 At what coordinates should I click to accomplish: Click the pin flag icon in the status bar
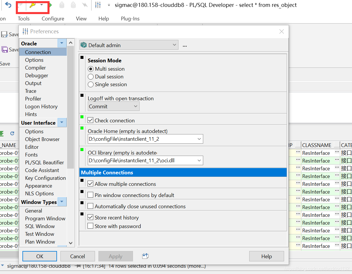77,266
